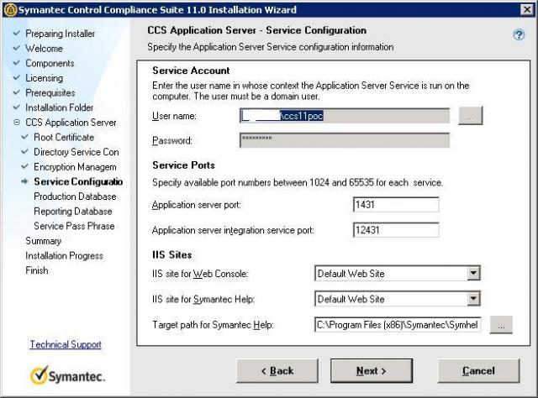This screenshot has width=538, height=398.
Task: Select the Welcome step
Action: (x=44, y=49)
